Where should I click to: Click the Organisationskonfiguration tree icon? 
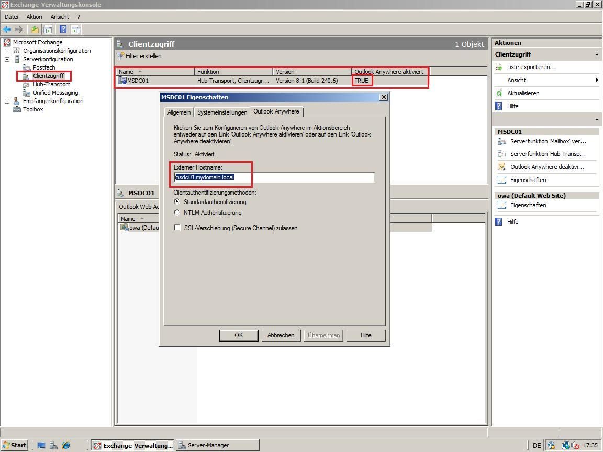coord(17,51)
